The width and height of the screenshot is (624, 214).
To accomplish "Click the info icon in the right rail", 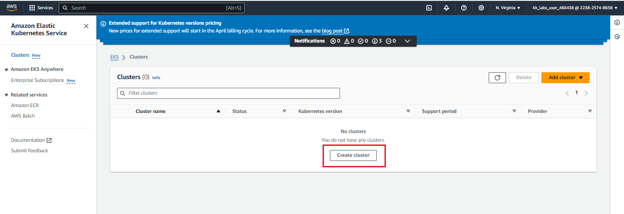I will (x=617, y=22).
